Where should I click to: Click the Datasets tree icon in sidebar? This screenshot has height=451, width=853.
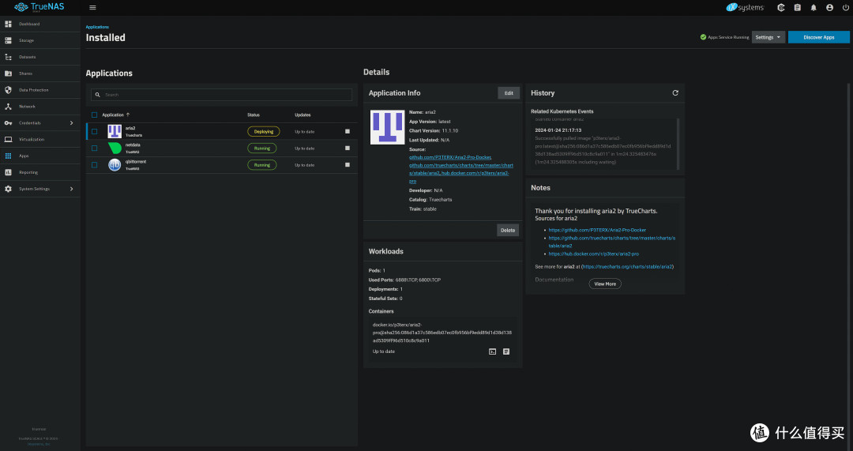point(8,57)
